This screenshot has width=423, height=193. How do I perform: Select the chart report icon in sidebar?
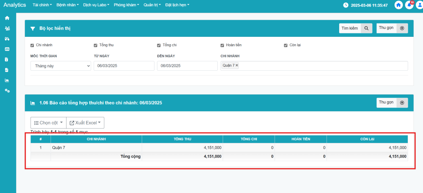(7, 80)
